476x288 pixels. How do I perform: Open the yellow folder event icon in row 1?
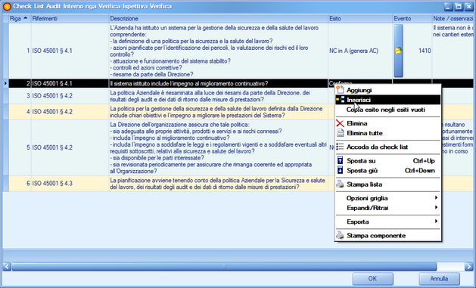pos(398,51)
